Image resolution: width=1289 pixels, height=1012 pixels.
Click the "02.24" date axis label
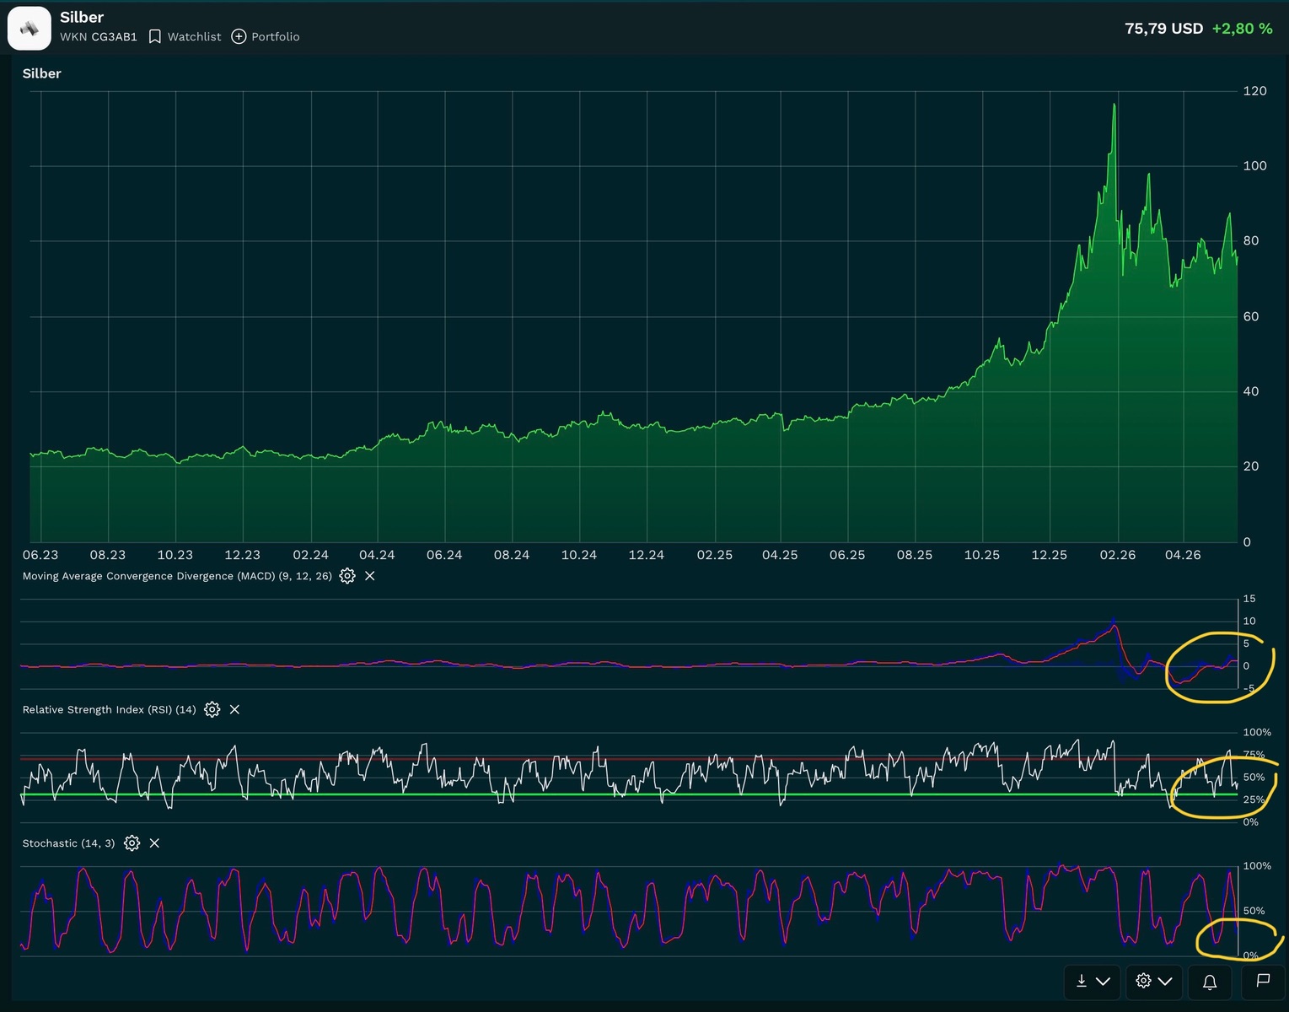click(310, 555)
